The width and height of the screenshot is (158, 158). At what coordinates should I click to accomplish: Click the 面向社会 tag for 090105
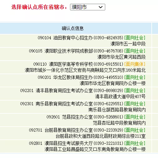pyautogui.click(x=135, y=51)
